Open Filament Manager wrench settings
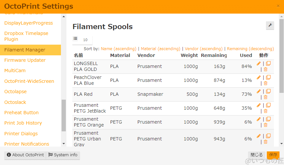Viewport: 284px width, 165px height. pos(270,26)
